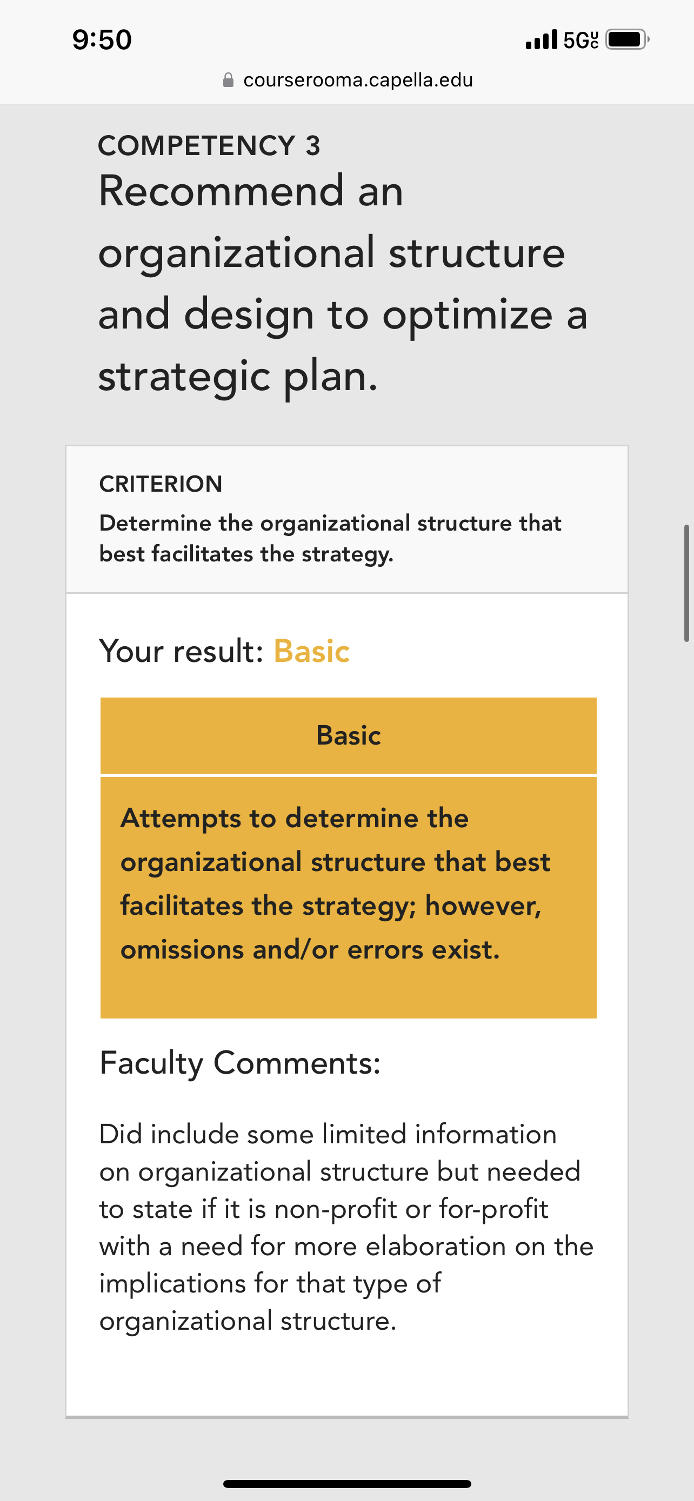The height and width of the screenshot is (1501, 694).
Task: Tap the yellow Basic result text
Action: [x=312, y=651]
